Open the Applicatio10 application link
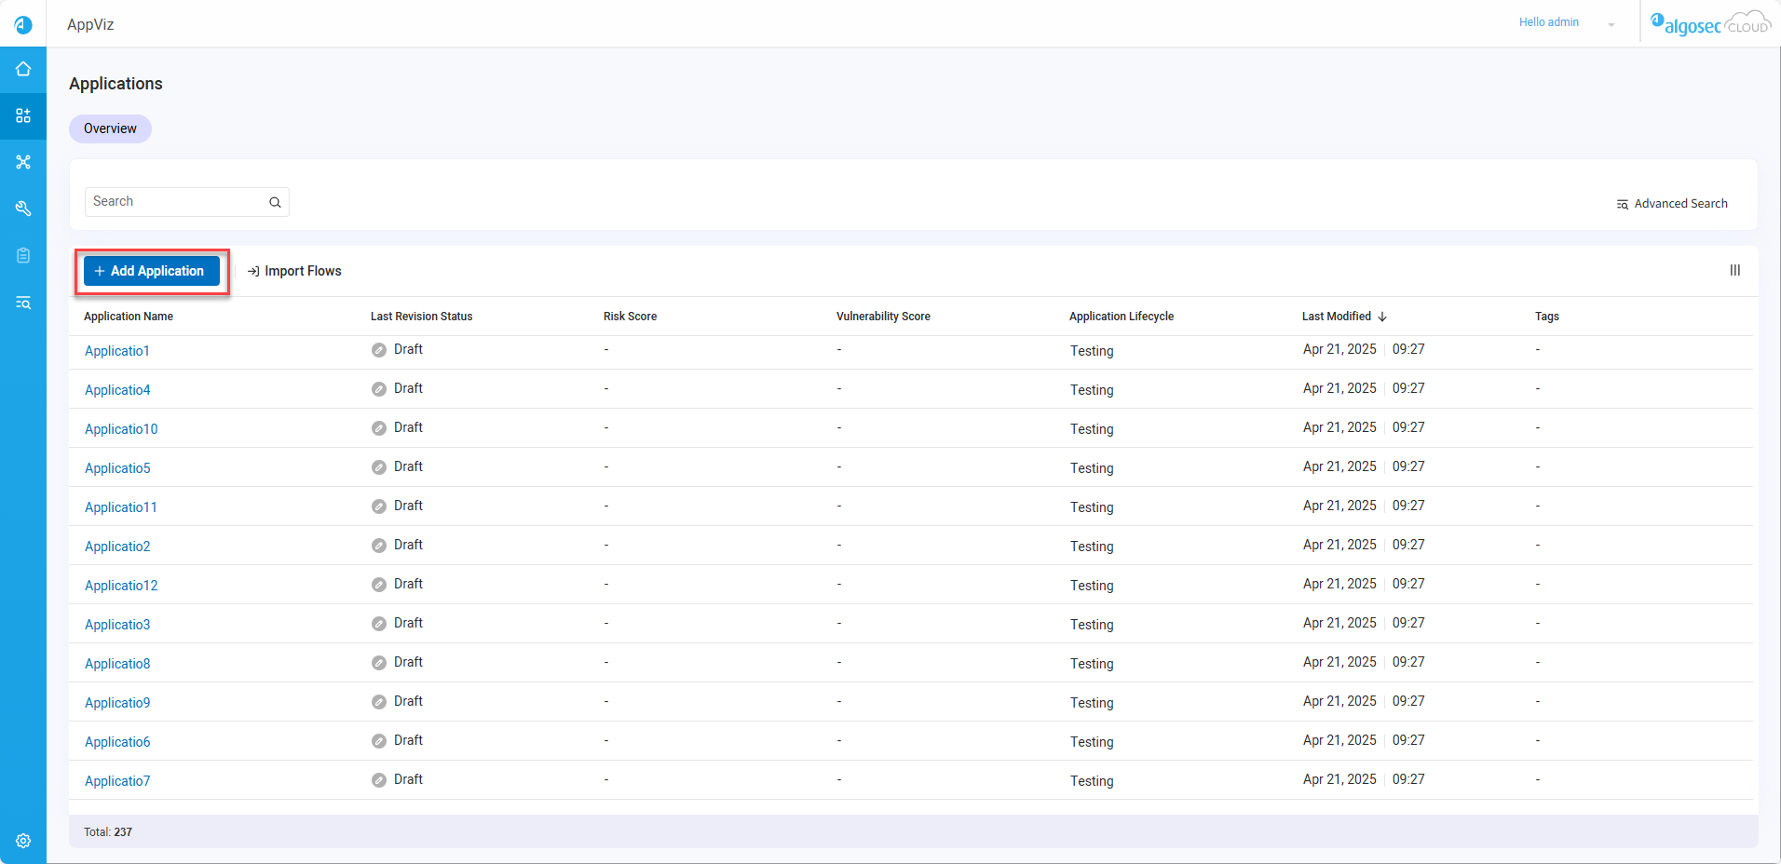Screen dimensions: 1781x864 121,429
